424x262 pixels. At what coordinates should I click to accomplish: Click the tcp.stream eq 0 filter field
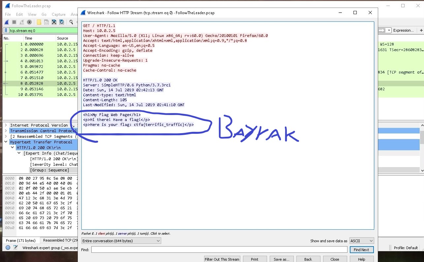tap(43, 30)
